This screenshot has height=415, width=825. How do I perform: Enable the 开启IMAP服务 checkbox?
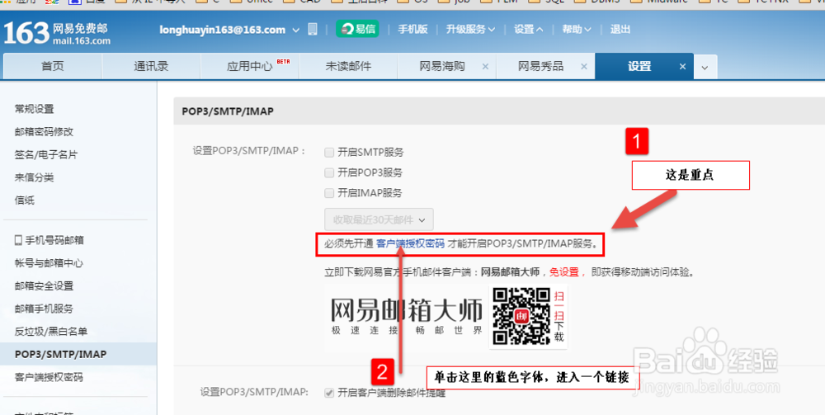[329, 193]
